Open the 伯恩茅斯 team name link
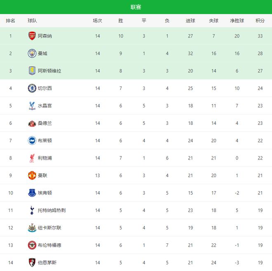The image size is (272, 271). (47, 263)
